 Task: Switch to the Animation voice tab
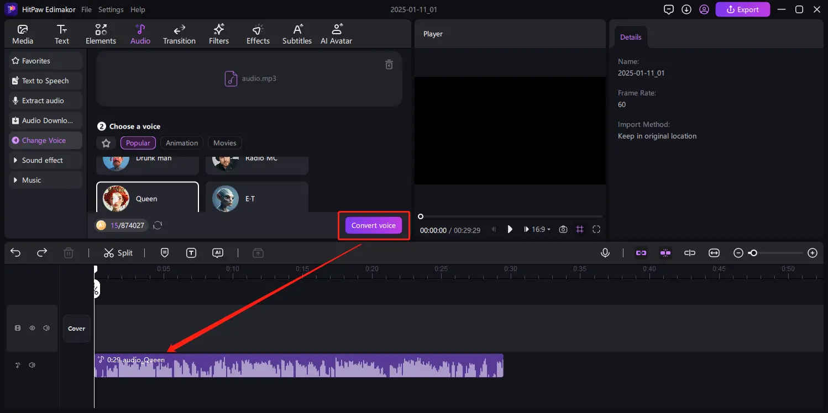tap(181, 142)
